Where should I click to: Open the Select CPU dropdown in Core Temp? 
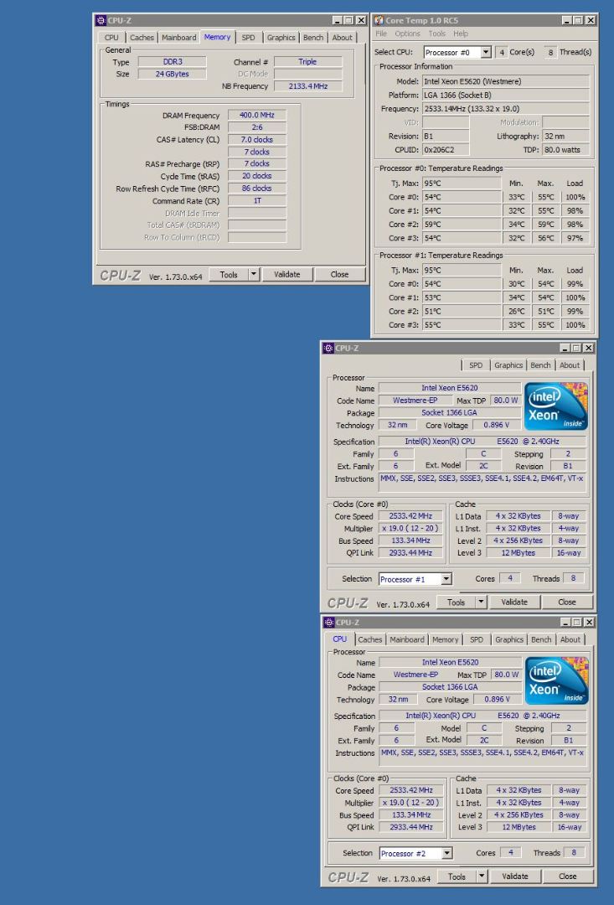pyautogui.click(x=486, y=52)
